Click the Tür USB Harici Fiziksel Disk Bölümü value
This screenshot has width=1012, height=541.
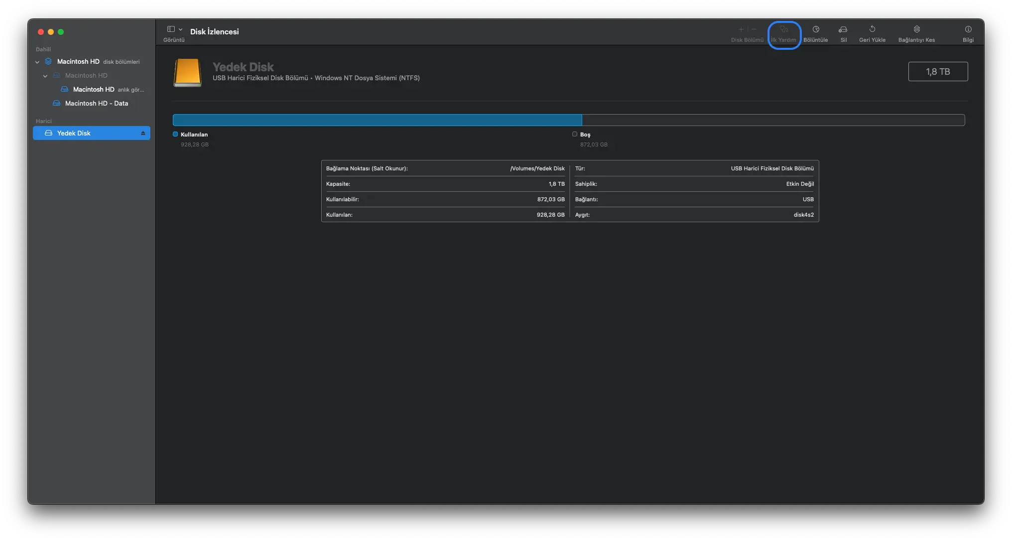tap(772, 169)
